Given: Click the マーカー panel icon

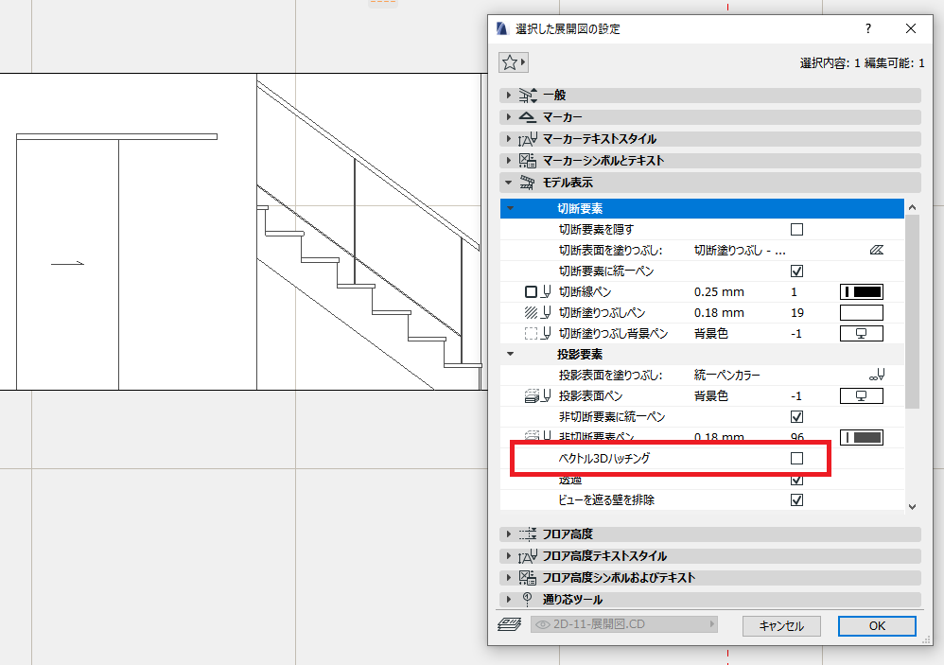Looking at the screenshot, I should 528,116.
